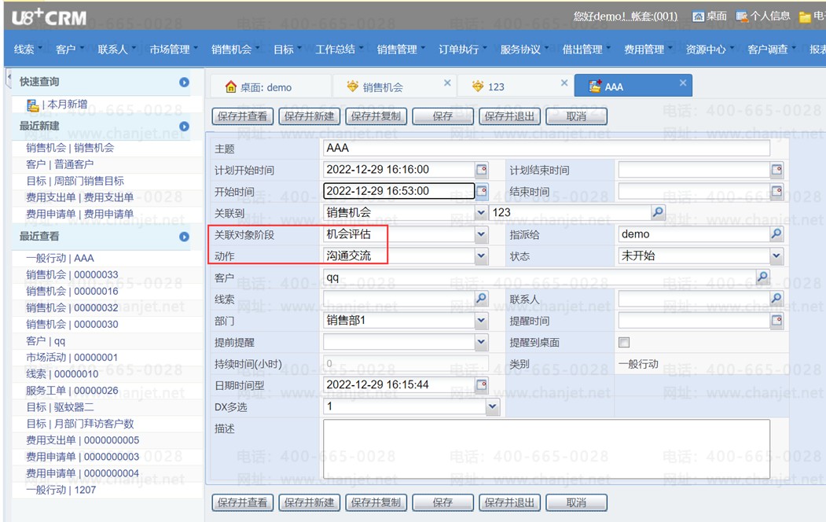Screen dimensions: 826x522
Task: Click round arrow icon of 最近新建 panel
Action: click(x=184, y=127)
